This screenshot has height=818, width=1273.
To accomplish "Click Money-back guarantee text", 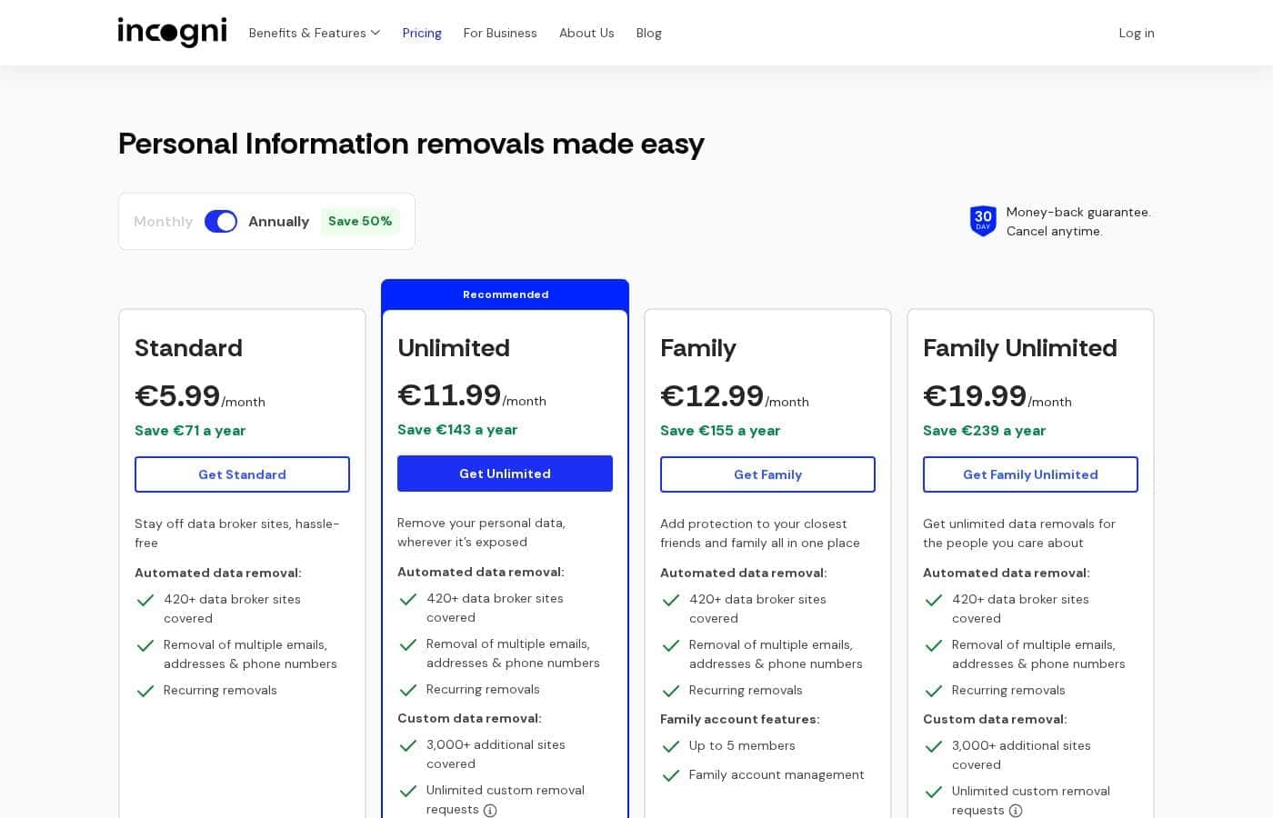I will click(x=1078, y=212).
